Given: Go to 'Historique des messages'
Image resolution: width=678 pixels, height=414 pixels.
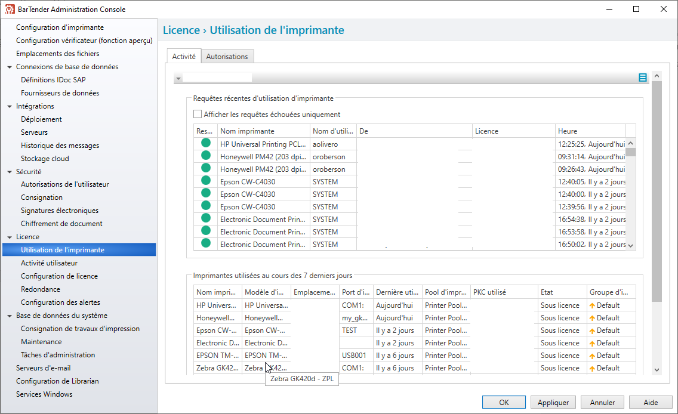Looking at the screenshot, I should (60, 145).
